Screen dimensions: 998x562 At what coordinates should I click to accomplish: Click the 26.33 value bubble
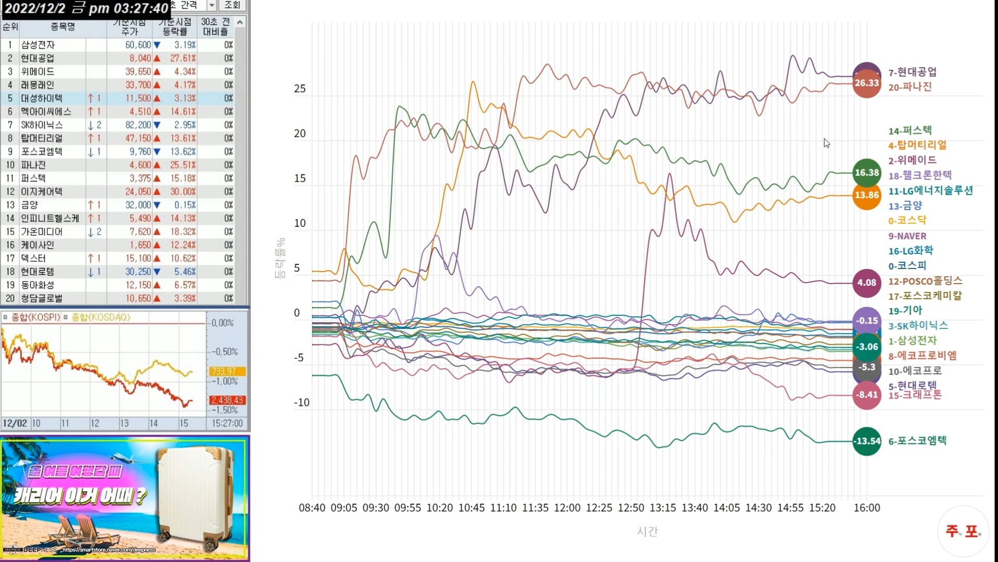click(867, 83)
